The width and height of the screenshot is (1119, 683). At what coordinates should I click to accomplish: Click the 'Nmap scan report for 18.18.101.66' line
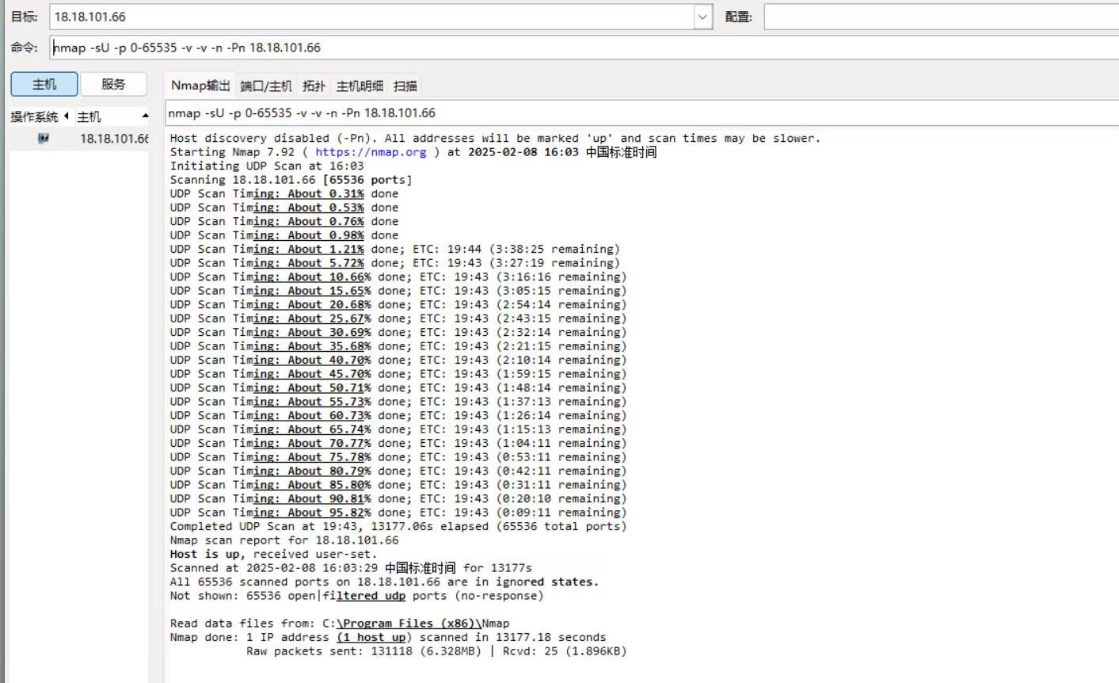click(284, 540)
